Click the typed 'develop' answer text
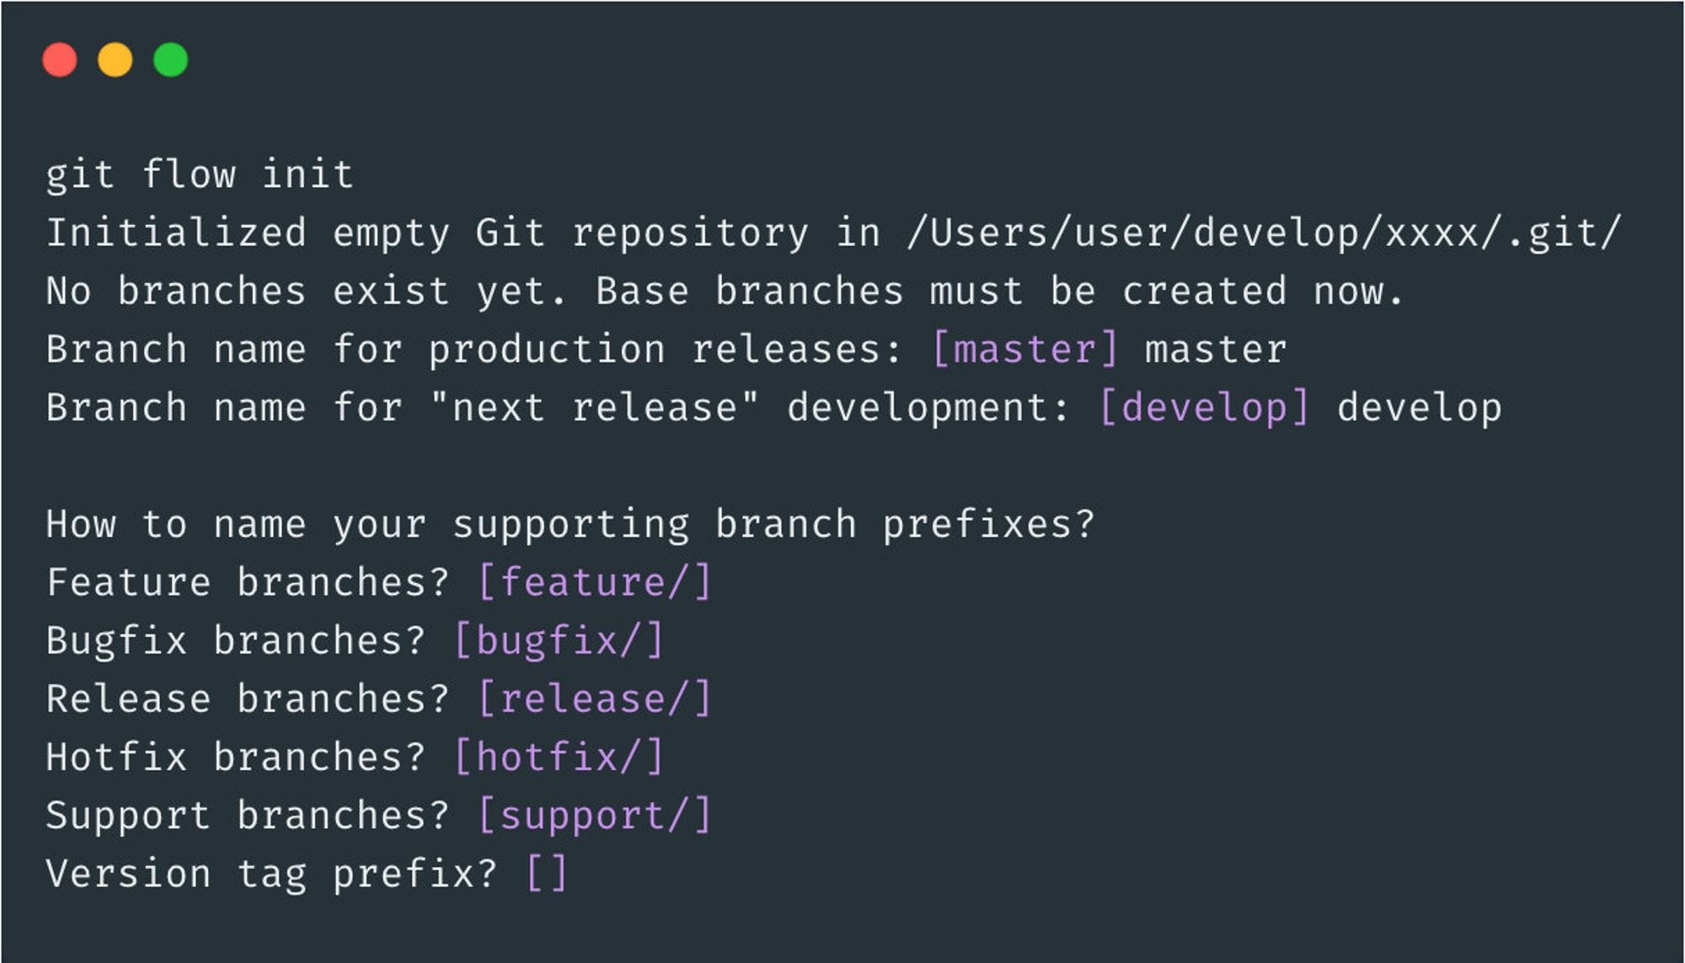Viewport: 1685px width, 963px height. point(1420,408)
